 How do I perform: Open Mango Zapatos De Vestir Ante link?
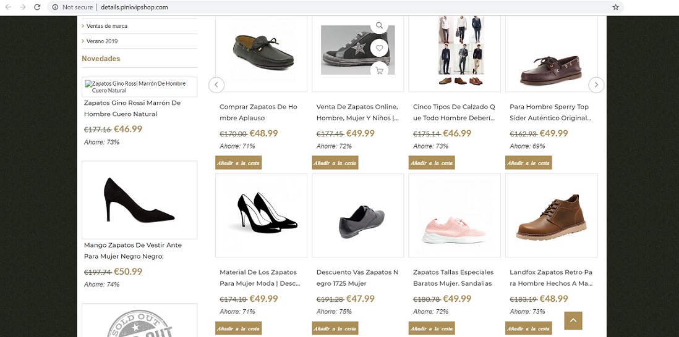pos(133,251)
